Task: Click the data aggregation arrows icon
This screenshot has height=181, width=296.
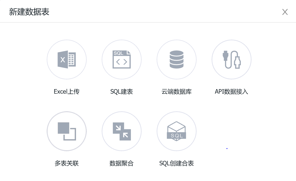Action: point(122,131)
